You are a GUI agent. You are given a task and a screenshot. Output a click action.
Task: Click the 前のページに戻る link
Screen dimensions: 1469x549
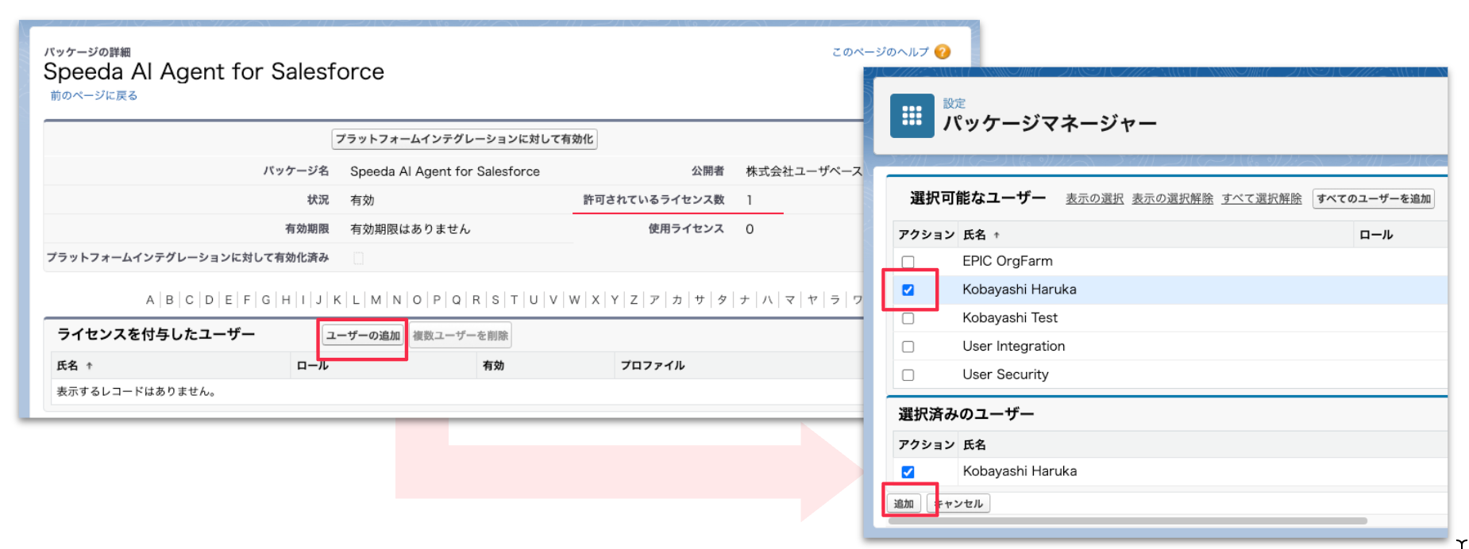(94, 95)
